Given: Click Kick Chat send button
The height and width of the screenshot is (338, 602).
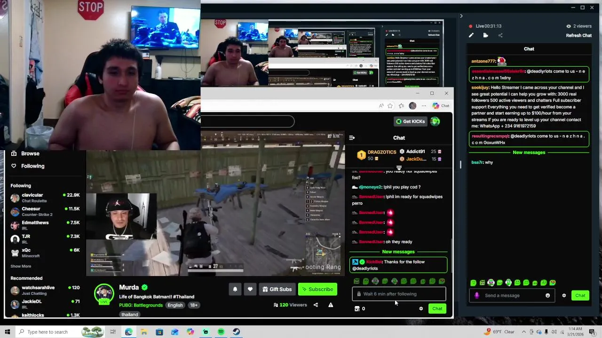Looking at the screenshot, I should (437, 308).
